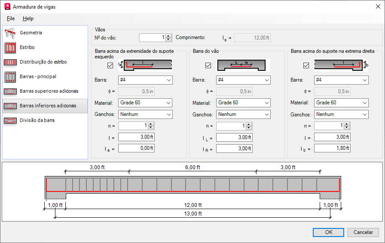Open Ganchos dropdown for left support

[x=145, y=114]
